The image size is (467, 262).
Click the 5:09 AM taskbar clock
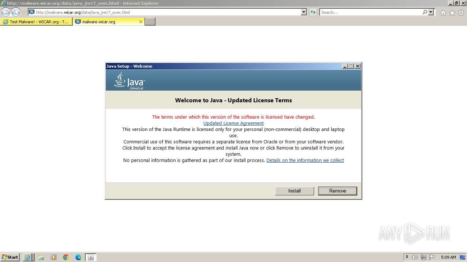(x=448, y=257)
